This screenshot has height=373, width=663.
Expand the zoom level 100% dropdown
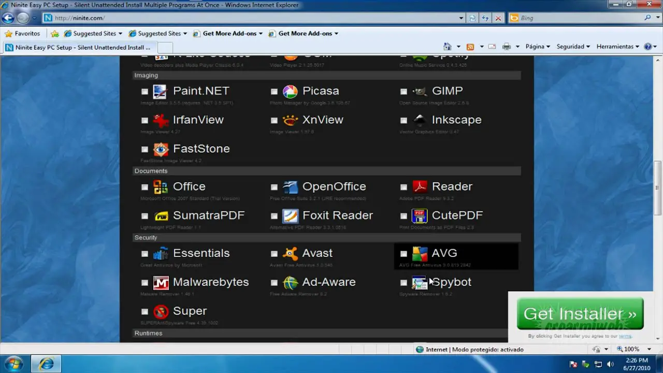click(650, 349)
